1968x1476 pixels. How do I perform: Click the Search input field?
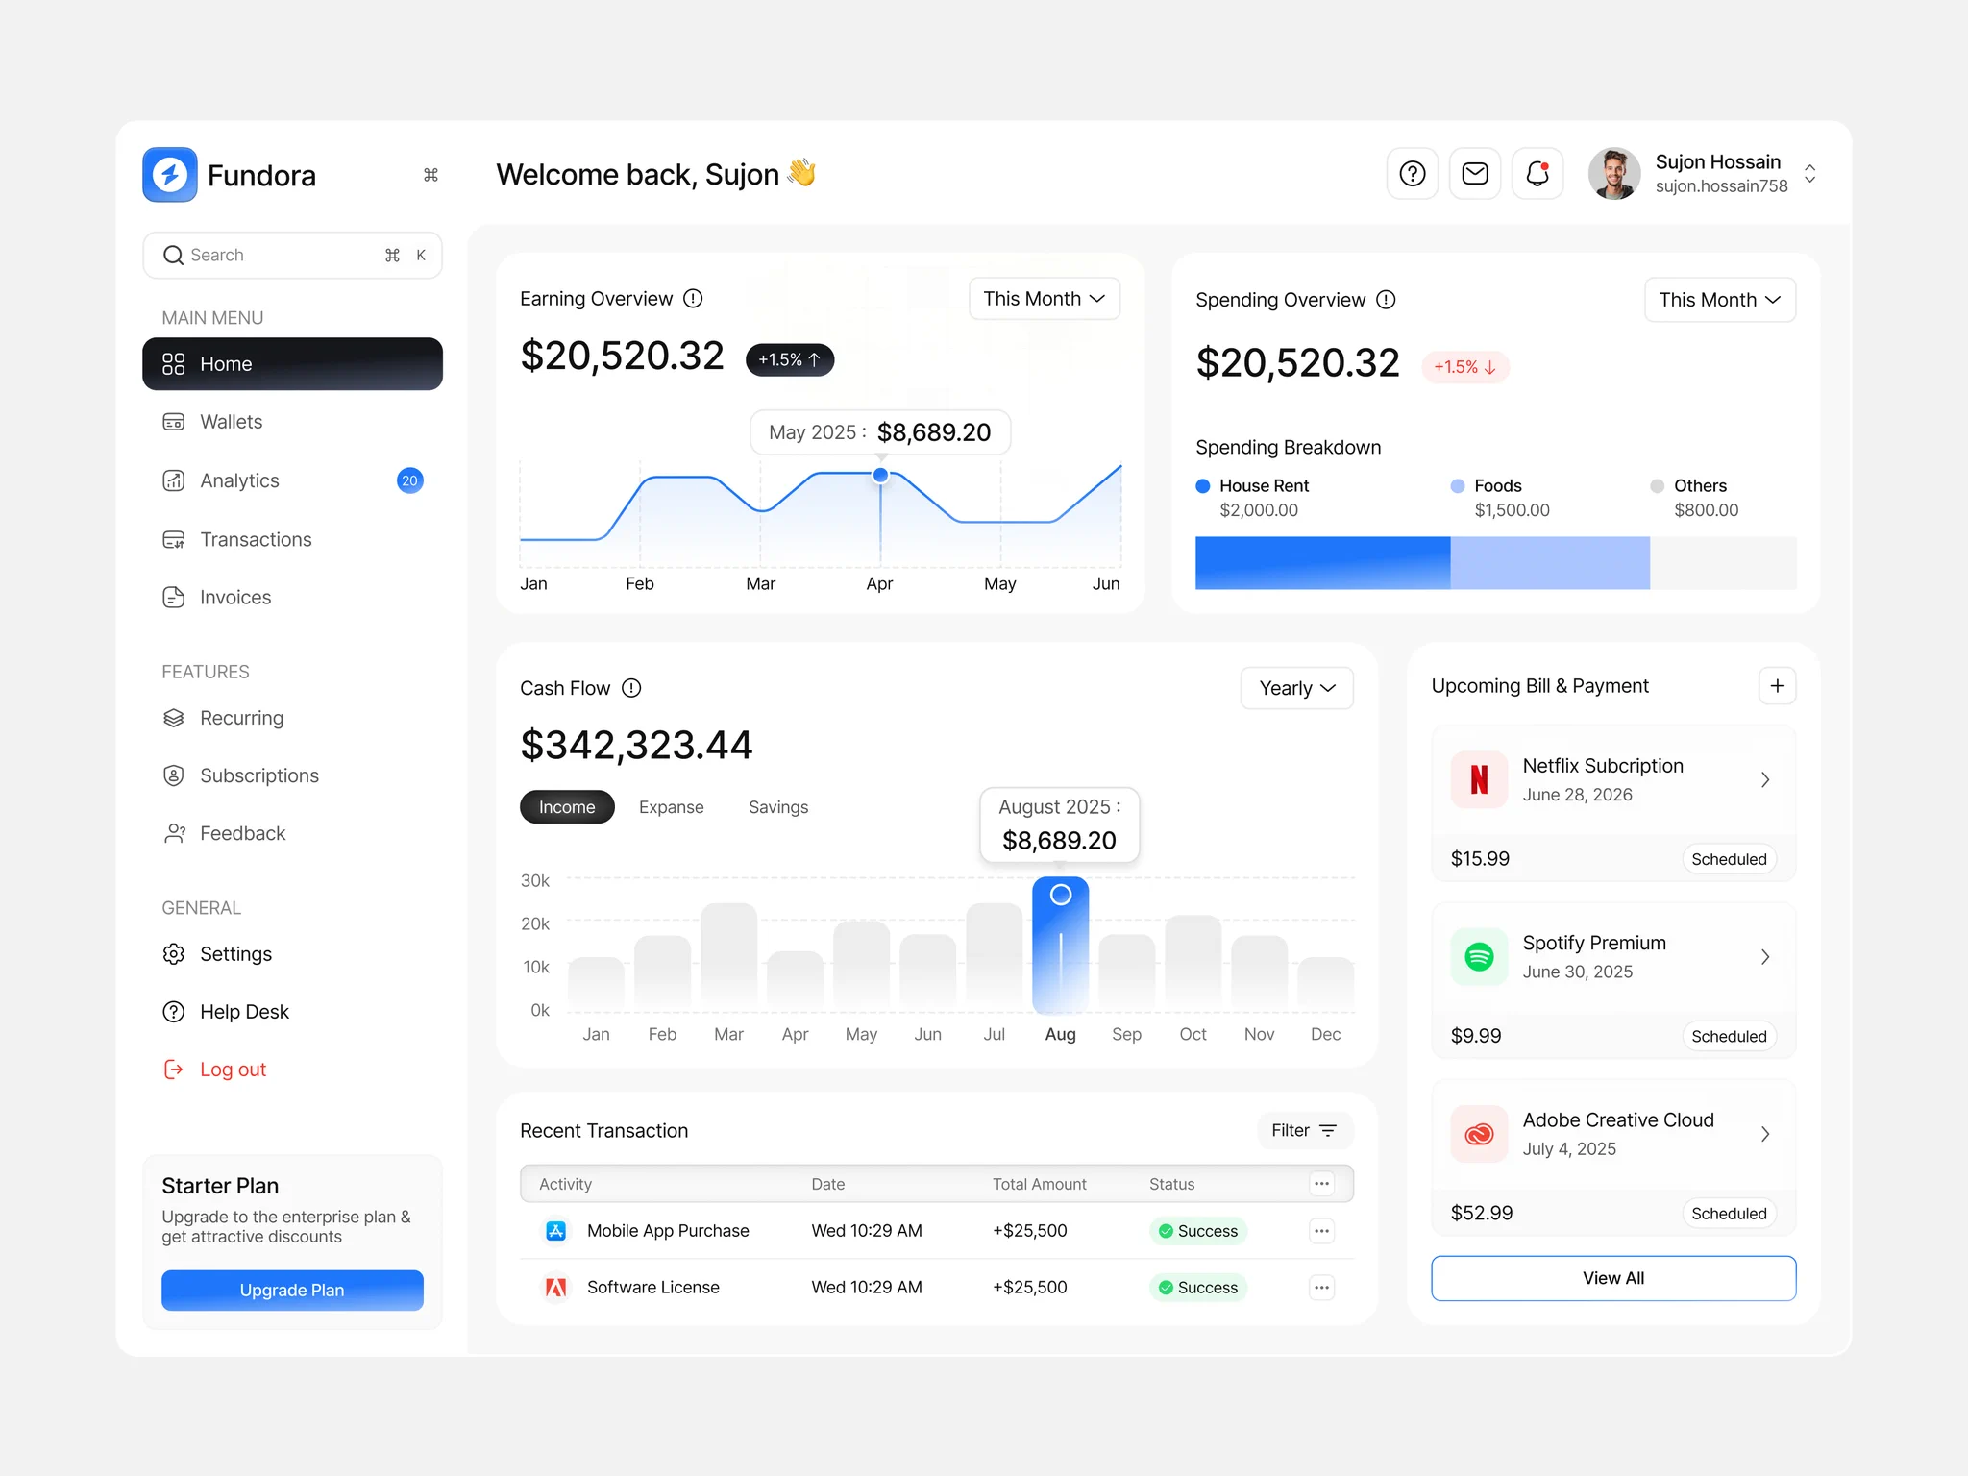click(x=292, y=255)
